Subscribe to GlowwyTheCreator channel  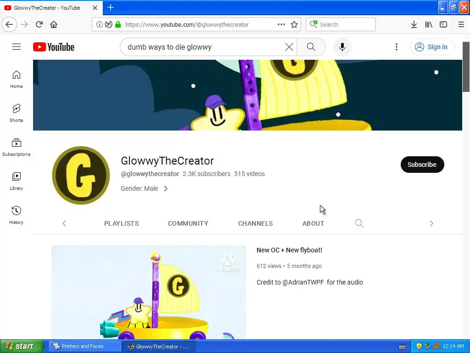tap(422, 165)
